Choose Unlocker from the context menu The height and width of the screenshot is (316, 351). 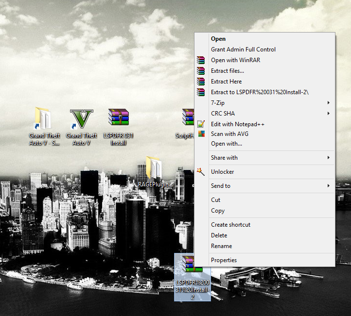(x=264, y=172)
